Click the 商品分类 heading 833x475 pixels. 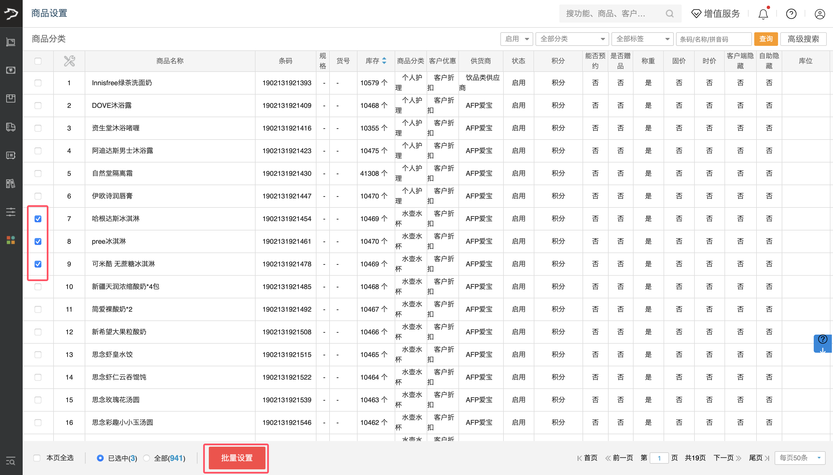49,39
